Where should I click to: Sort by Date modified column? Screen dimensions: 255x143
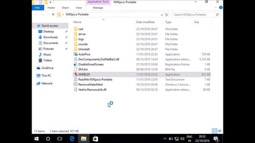145,22
